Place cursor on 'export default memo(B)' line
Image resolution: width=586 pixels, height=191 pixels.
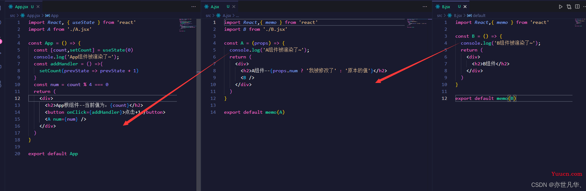point(485,98)
